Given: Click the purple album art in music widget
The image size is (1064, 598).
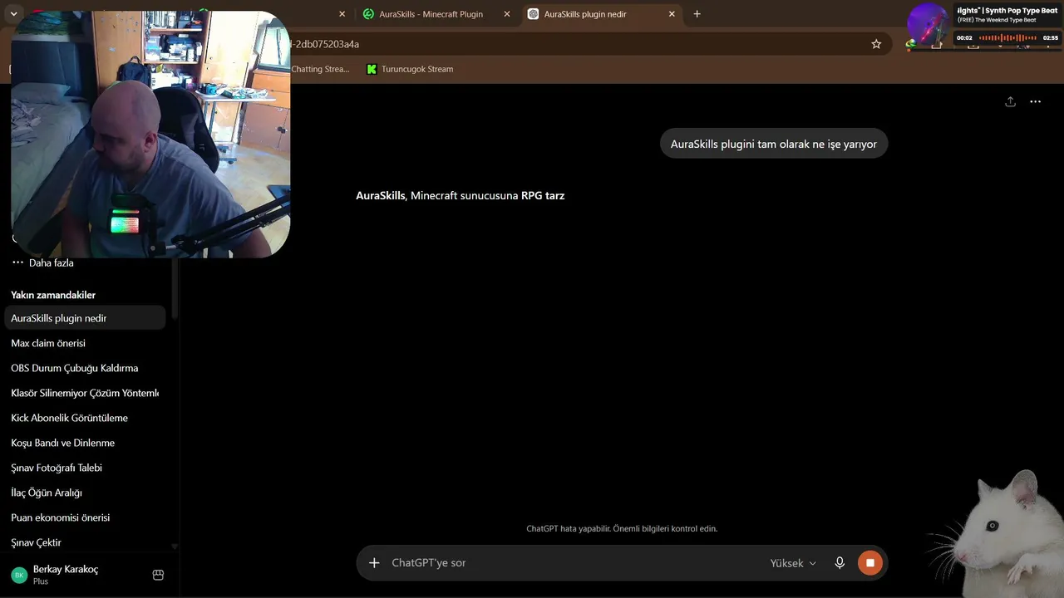Looking at the screenshot, I should (x=929, y=24).
